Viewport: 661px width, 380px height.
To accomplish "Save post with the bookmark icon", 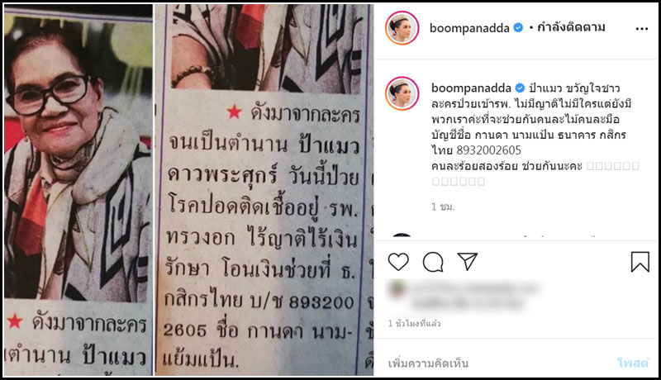I will (x=640, y=262).
